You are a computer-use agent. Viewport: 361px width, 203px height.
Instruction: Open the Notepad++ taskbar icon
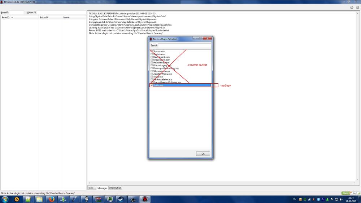28,199
